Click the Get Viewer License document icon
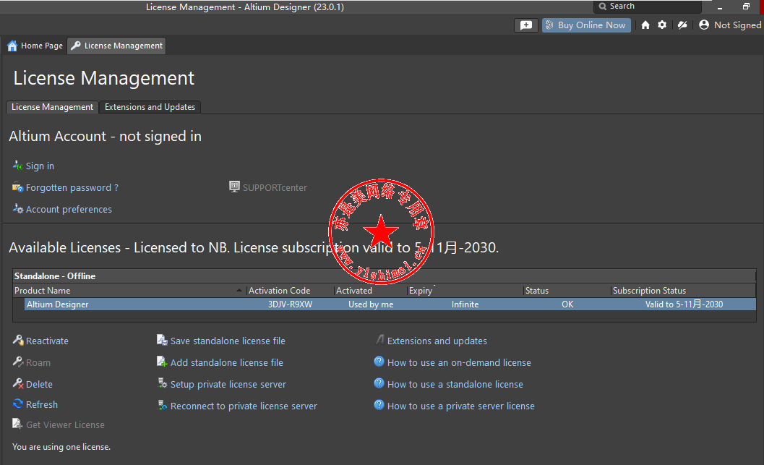 pyautogui.click(x=17, y=424)
